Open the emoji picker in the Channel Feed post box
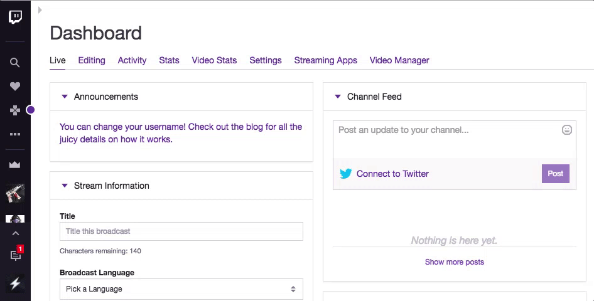Screen dimensions: 594x301 point(566,130)
